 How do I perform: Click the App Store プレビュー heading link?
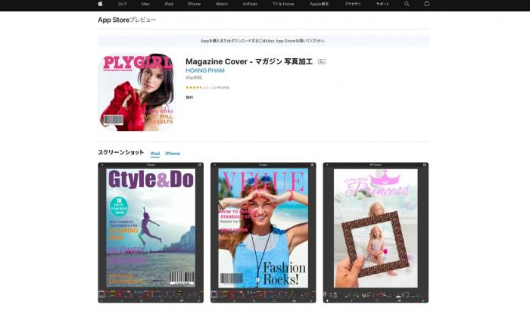[x=126, y=20]
